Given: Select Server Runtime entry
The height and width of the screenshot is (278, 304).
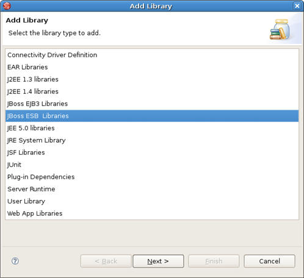Looking at the screenshot, I should click(152, 189).
